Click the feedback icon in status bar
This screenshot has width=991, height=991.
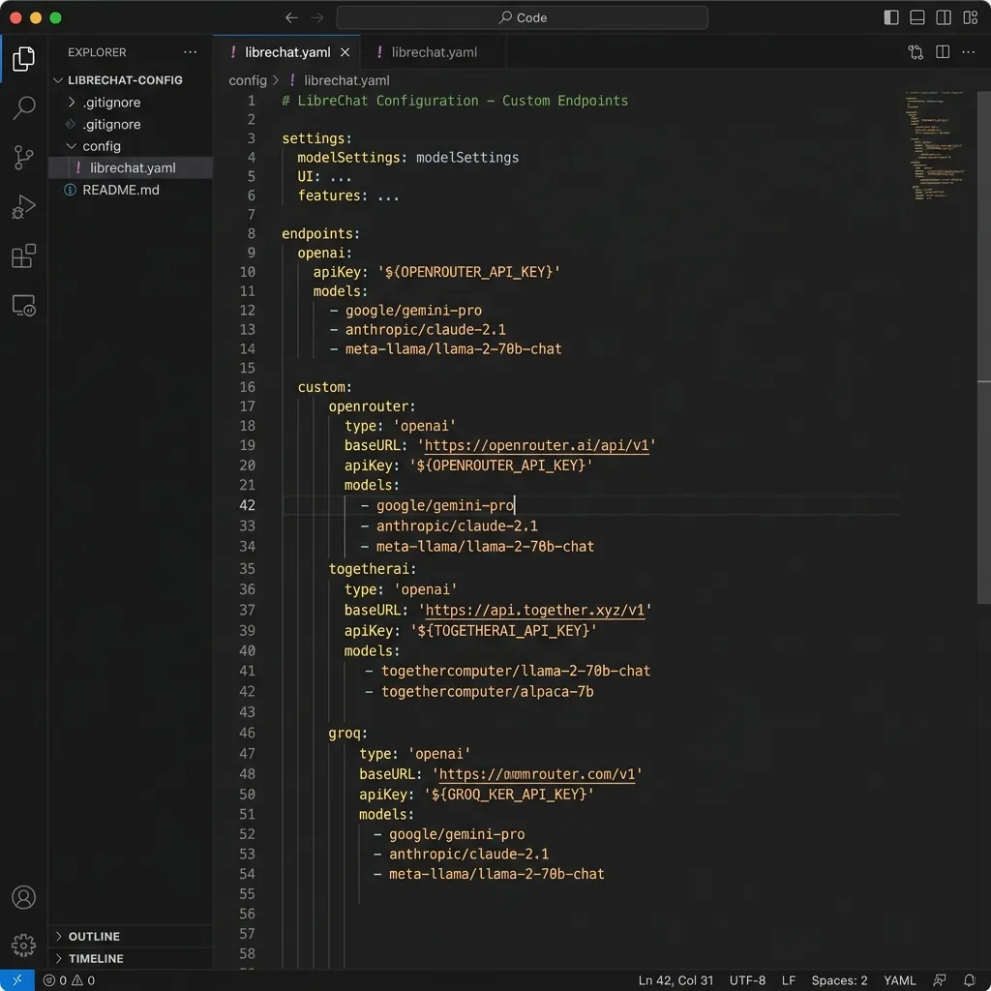(940, 980)
